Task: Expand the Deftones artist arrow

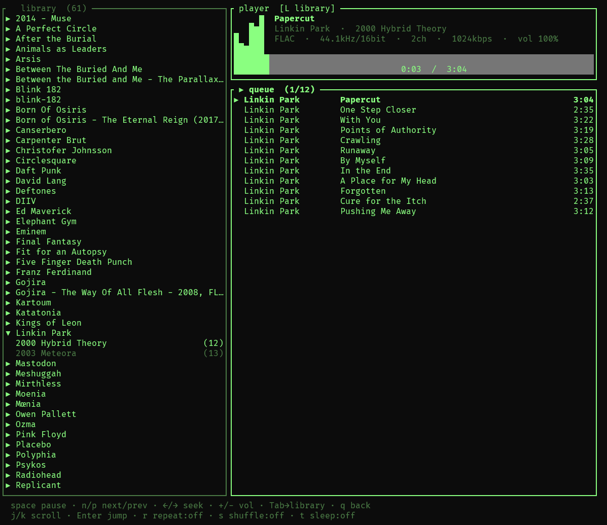Action: [x=8, y=191]
